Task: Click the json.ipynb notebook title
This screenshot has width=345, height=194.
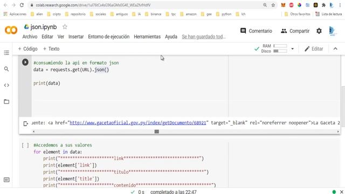Action: (44, 27)
